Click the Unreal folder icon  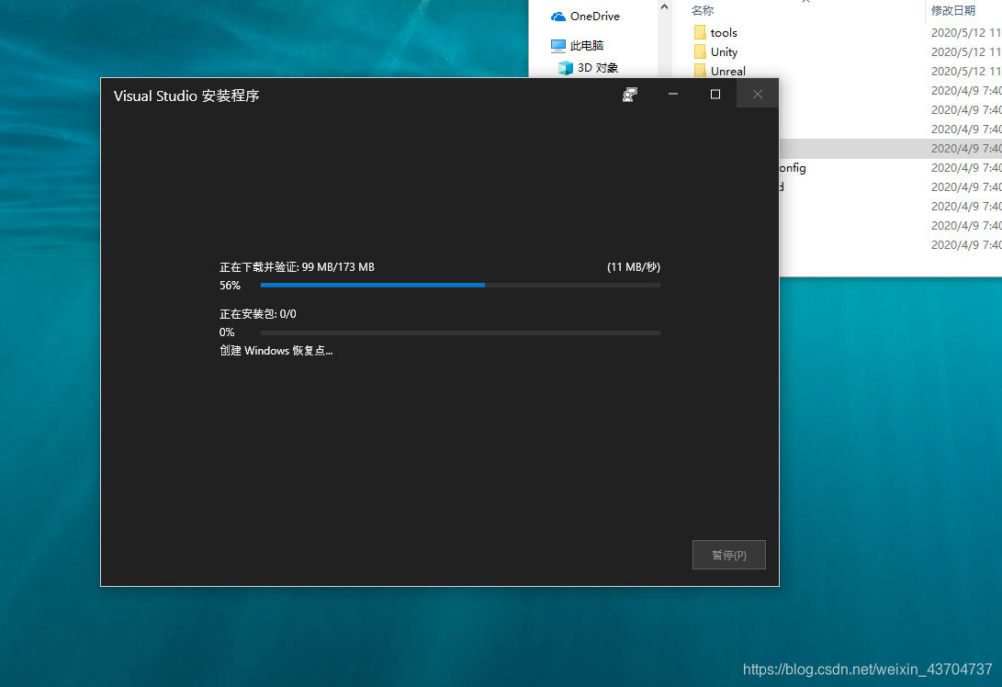click(x=700, y=71)
